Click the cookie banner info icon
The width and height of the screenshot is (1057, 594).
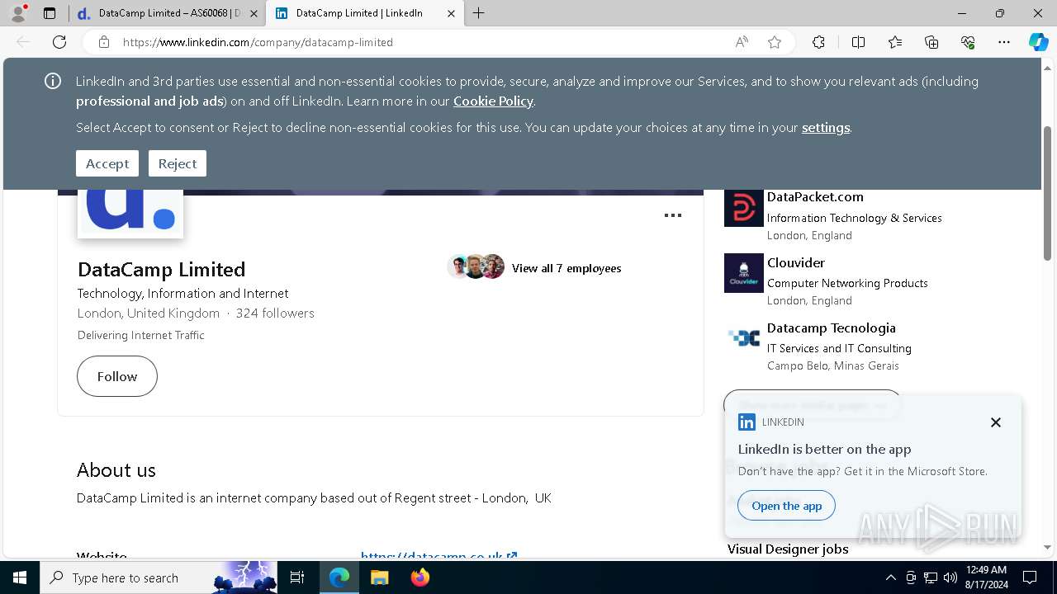pyautogui.click(x=53, y=81)
